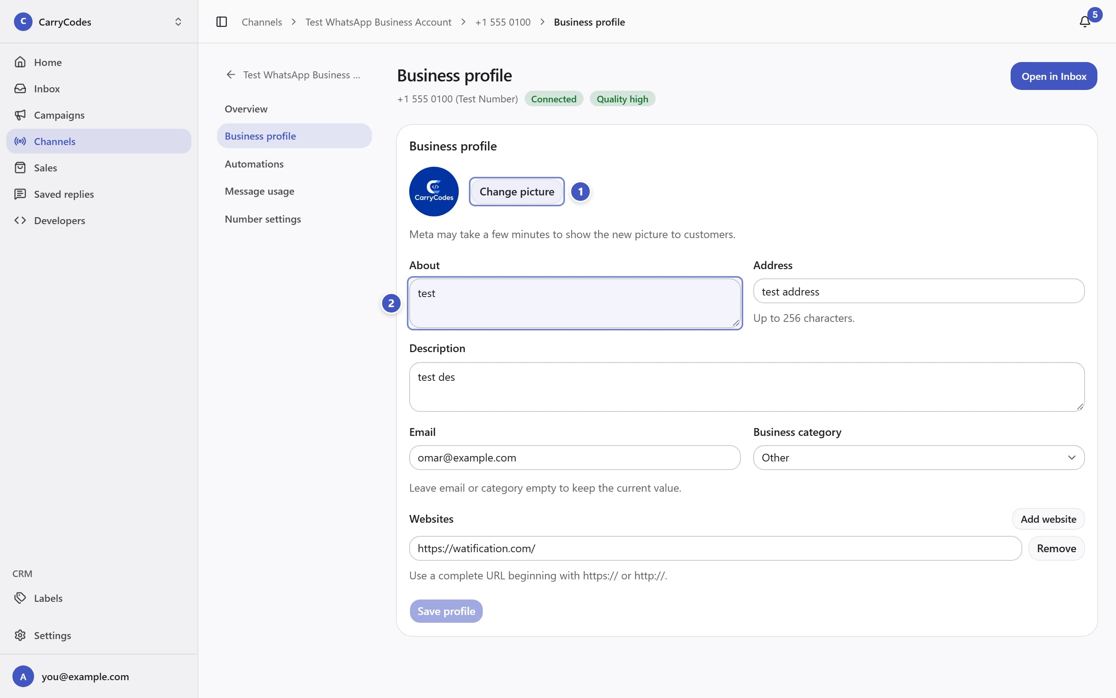The height and width of the screenshot is (698, 1116).
Task: Open the Sales bag icon
Action: pyautogui.click(x=20, y=168)
